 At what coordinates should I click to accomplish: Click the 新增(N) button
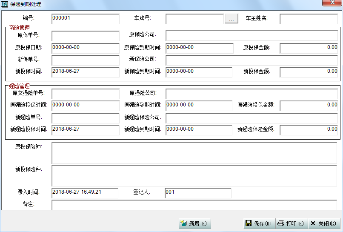point(194,223)
